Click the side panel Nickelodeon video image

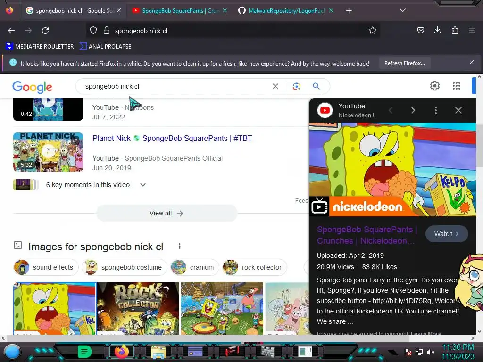click(392, 169)
